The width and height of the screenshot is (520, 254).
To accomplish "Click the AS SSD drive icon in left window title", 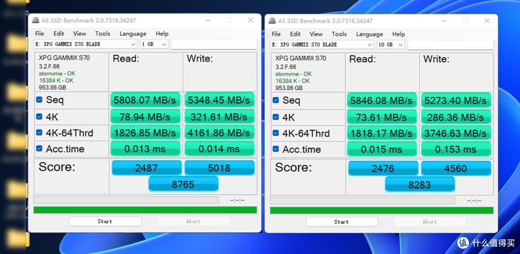I will tap(36, 20).
